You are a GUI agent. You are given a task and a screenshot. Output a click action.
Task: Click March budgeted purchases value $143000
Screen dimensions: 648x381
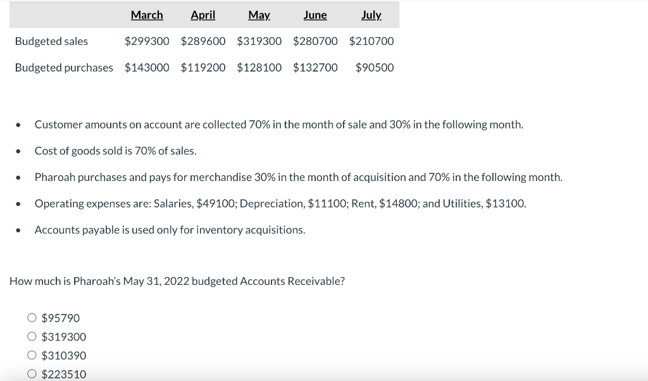147,67
